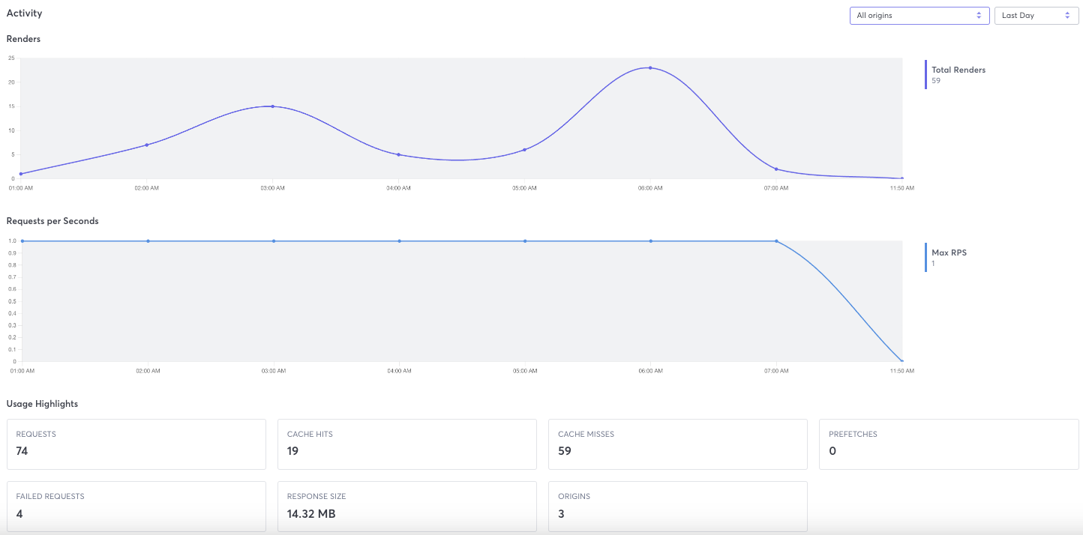Screen dimensions: 1083x535
Task: Select the 06:00 AM point on Requests per Seconds chart
Action: (x=649, y=241)
